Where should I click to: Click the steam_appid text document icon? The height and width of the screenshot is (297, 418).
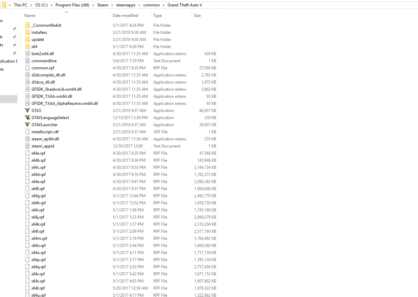coord(27,146)
